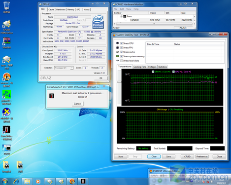Image resolution: width=231 pixels, height=185 pixels.
Task: Open the Processor #1 selection dropdown
Action: click(x=64, y=68)
